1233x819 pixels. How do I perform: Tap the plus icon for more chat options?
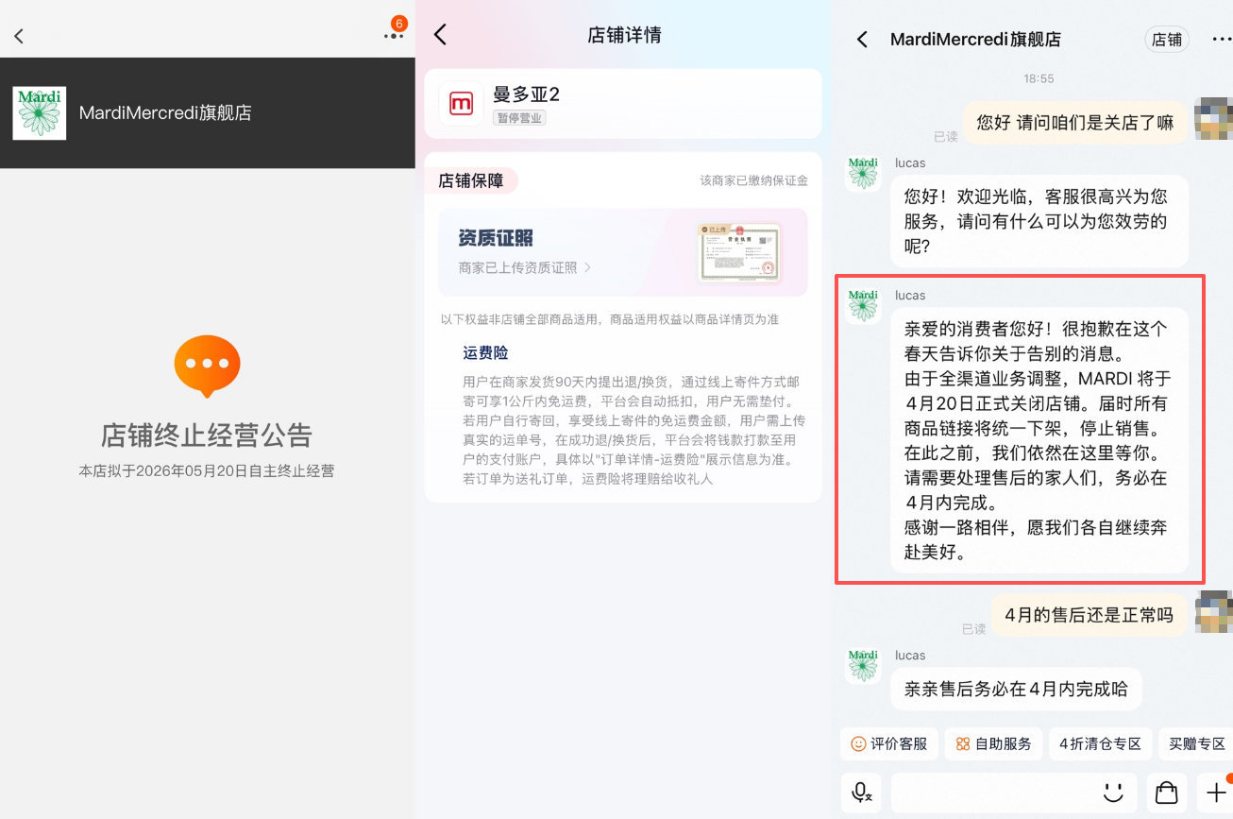(x=1215, y=792)
